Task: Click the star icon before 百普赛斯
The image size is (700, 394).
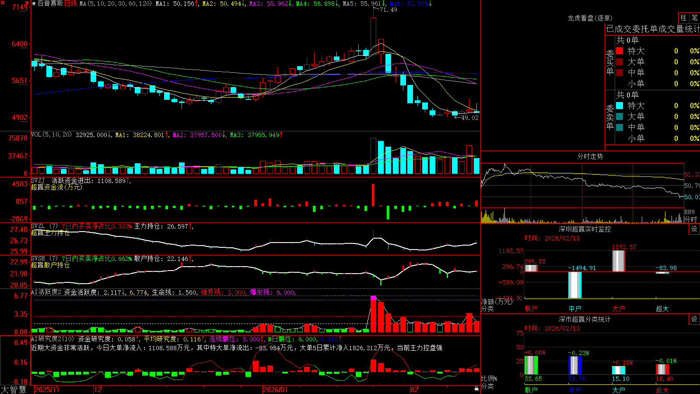Action: click(x=34, y=4)
